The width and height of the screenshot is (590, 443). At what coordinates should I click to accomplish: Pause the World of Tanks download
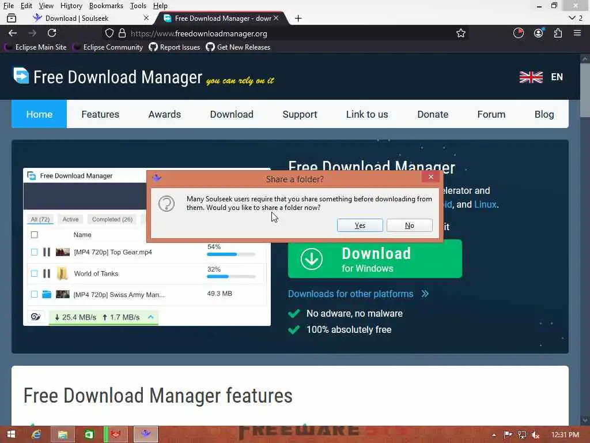pyautogui.click(x=47, y=273)
